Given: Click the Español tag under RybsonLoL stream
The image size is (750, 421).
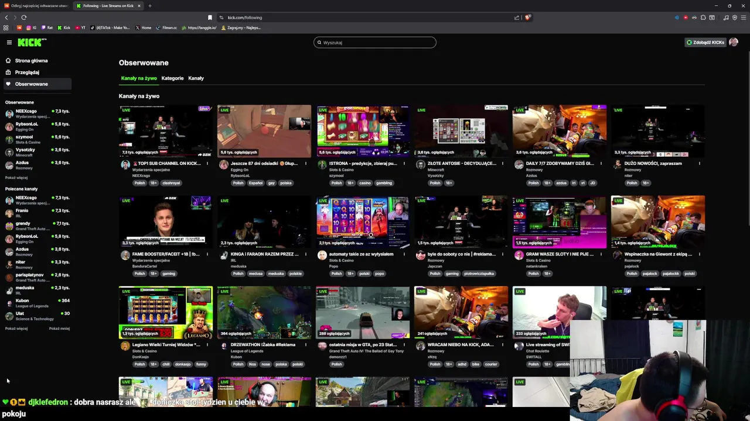Looking at the screenshot, I should [x=255, y=183].
